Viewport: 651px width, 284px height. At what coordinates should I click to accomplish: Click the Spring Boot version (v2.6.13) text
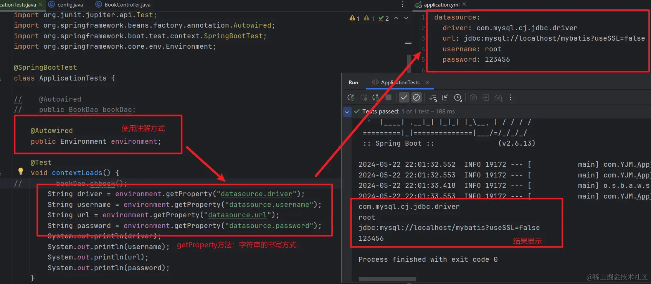517,143
